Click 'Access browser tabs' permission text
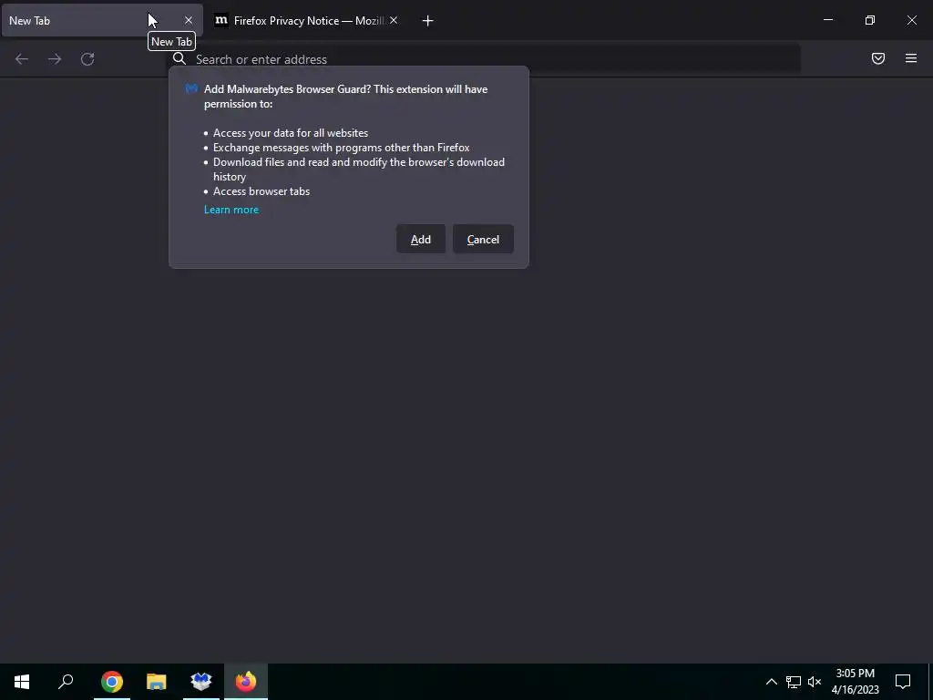The image size is (933, 700). tap(261, 191)
